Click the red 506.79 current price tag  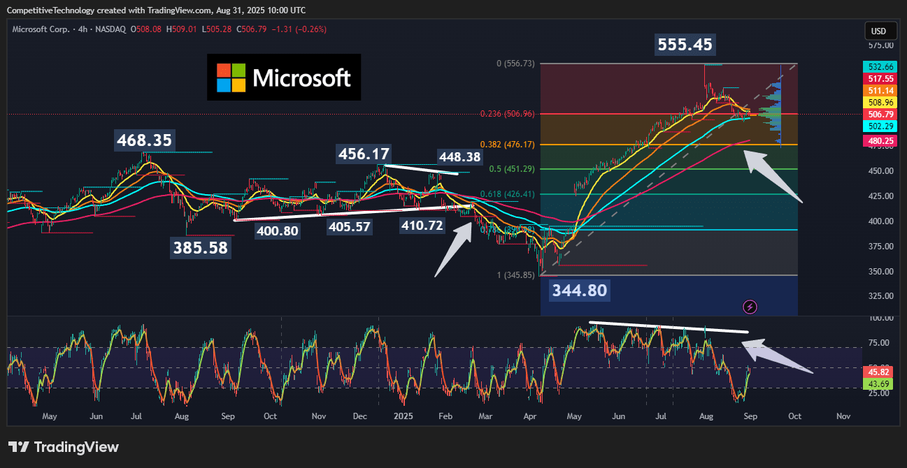click(880, 114)
